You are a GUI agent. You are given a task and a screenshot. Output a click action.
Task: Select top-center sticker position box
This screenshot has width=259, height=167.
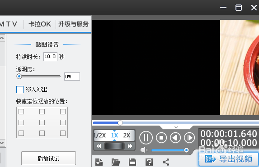click(x=42, y=112)
